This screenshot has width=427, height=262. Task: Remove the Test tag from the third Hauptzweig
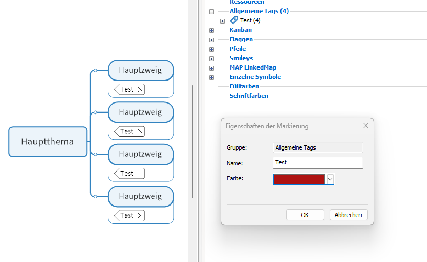pos(140,173)
